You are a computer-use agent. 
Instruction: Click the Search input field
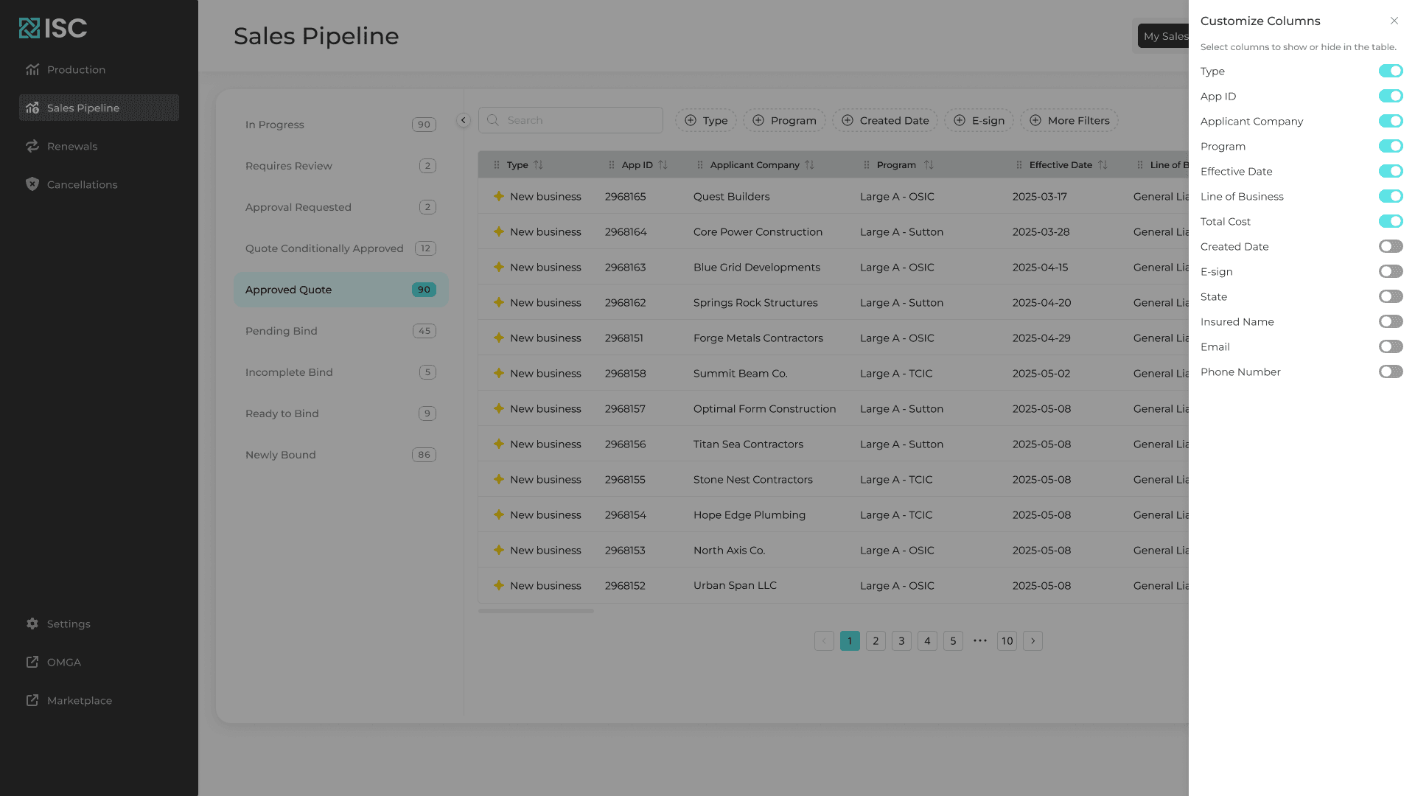570,120
